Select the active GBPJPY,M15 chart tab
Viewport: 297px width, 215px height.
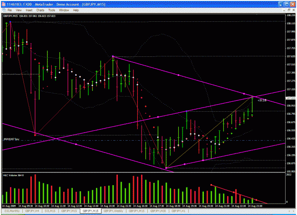[x=91, y=211]
